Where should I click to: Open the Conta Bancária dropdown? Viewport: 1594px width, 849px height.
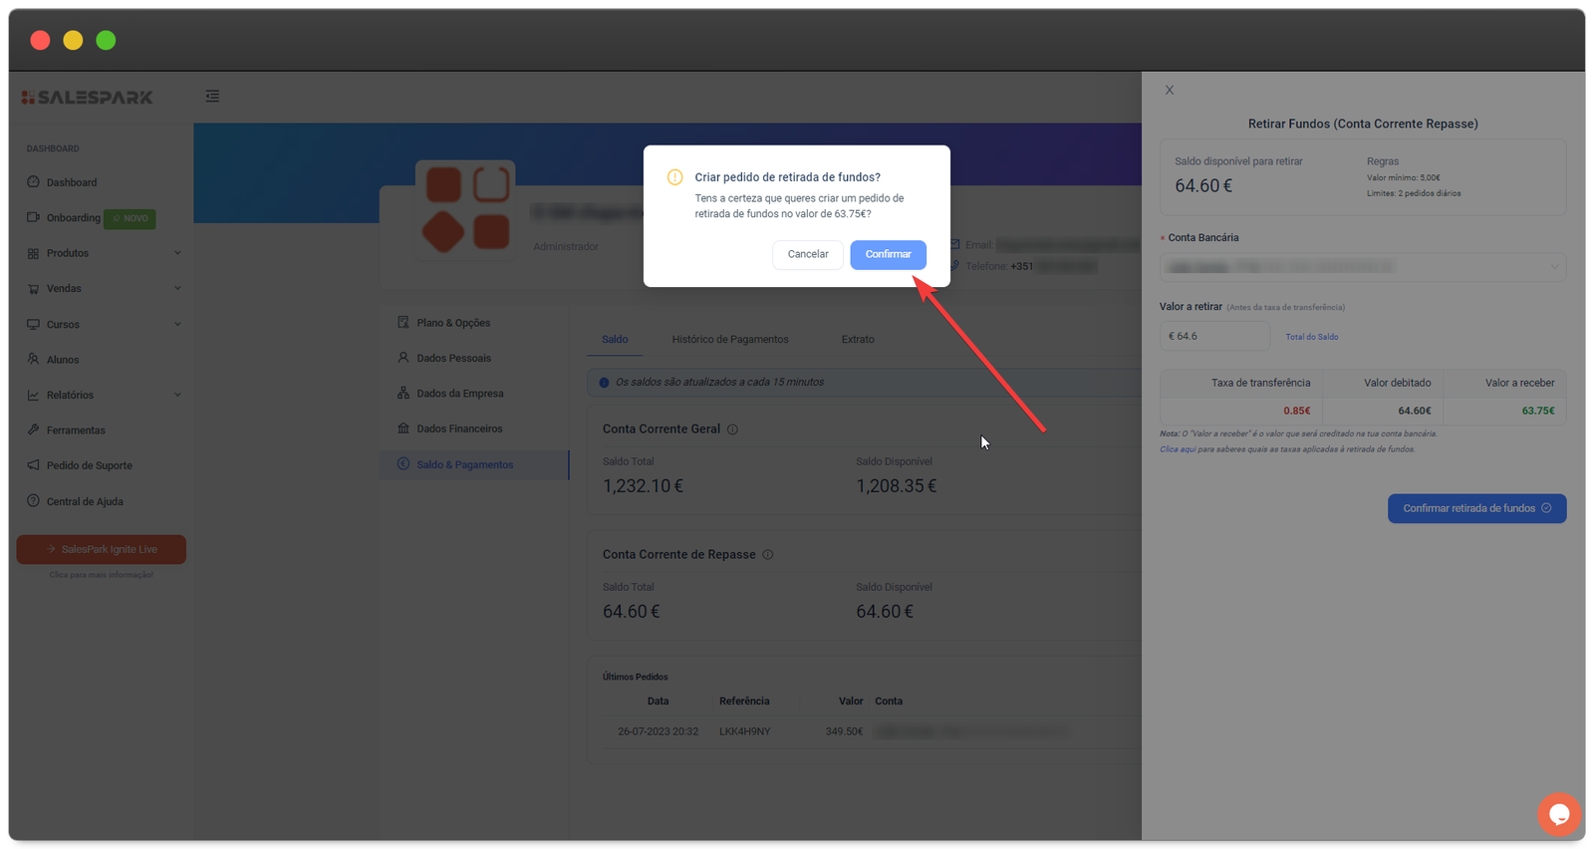pyautogui.click(x=1362, y=267)
